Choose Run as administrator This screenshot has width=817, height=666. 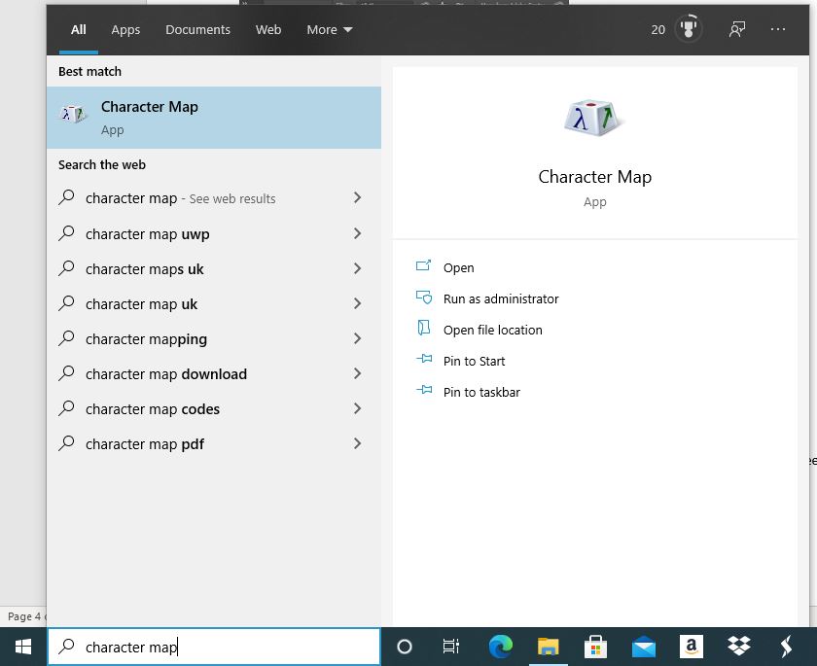coord(501,298)
